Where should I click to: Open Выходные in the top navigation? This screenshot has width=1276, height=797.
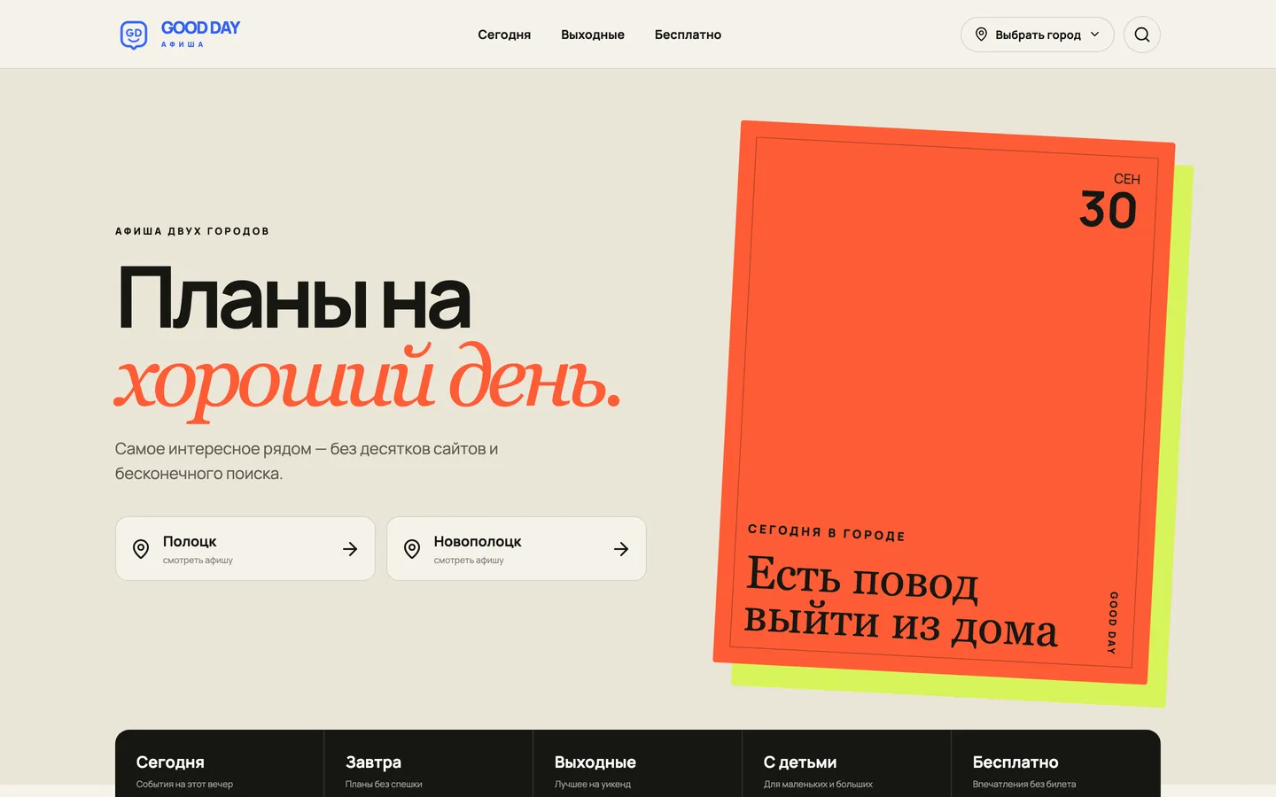pos(593,35)
